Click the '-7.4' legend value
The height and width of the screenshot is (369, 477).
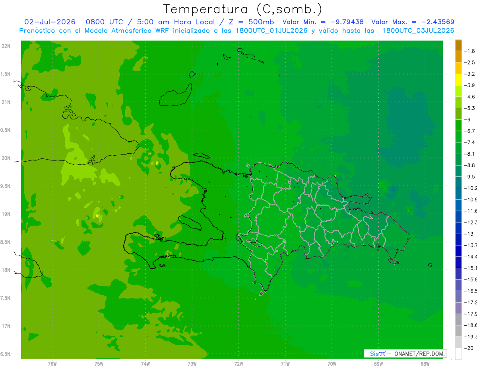click(470, 142)
